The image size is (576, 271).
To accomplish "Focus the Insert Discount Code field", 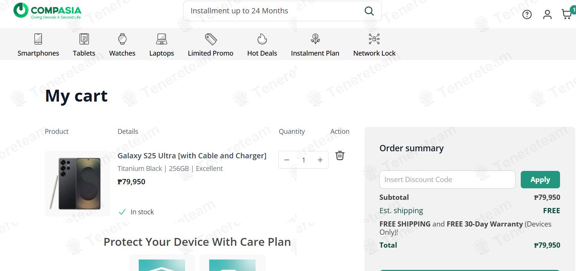I will (447, 179).
